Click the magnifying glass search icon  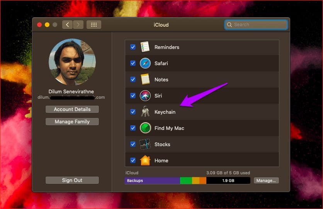pos(229,25)
